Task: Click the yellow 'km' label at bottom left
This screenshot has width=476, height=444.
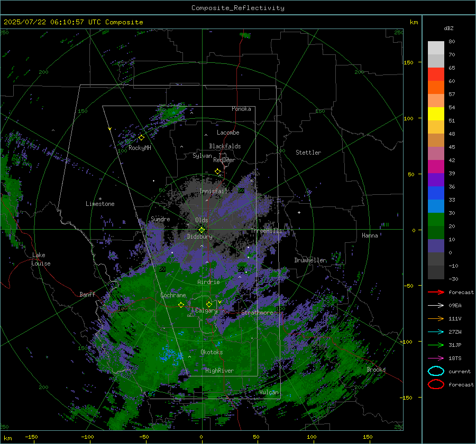Action: click(7, 438)
